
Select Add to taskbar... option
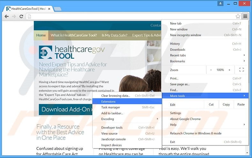127,113
